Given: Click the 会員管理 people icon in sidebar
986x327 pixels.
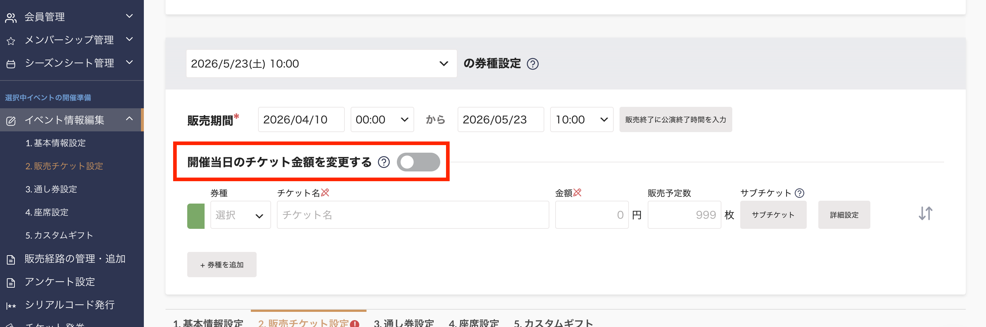Looking at the screenshot, I should pyautogui.click(x=11, y=18).
